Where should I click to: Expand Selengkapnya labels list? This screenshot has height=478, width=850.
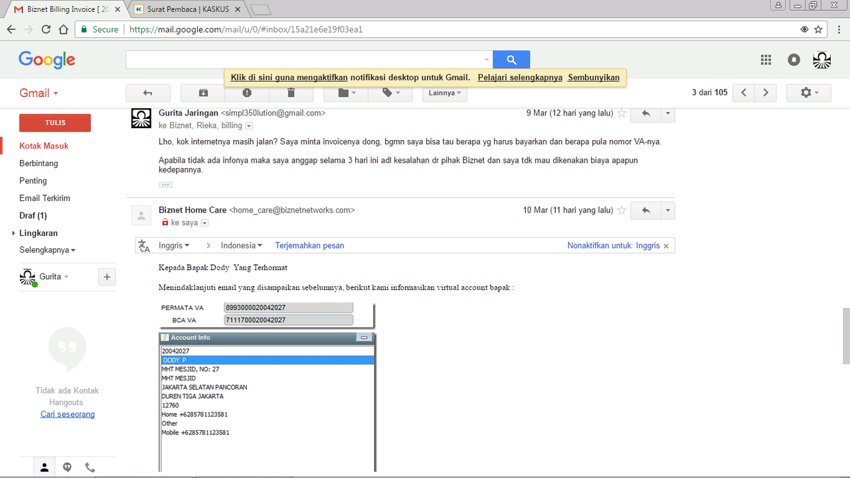(47, 250)
